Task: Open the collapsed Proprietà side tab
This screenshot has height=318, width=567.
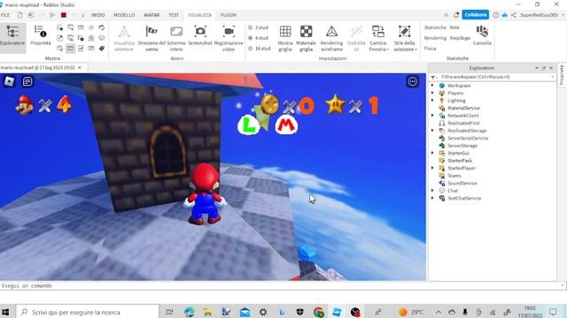Action: pos(562,75)
